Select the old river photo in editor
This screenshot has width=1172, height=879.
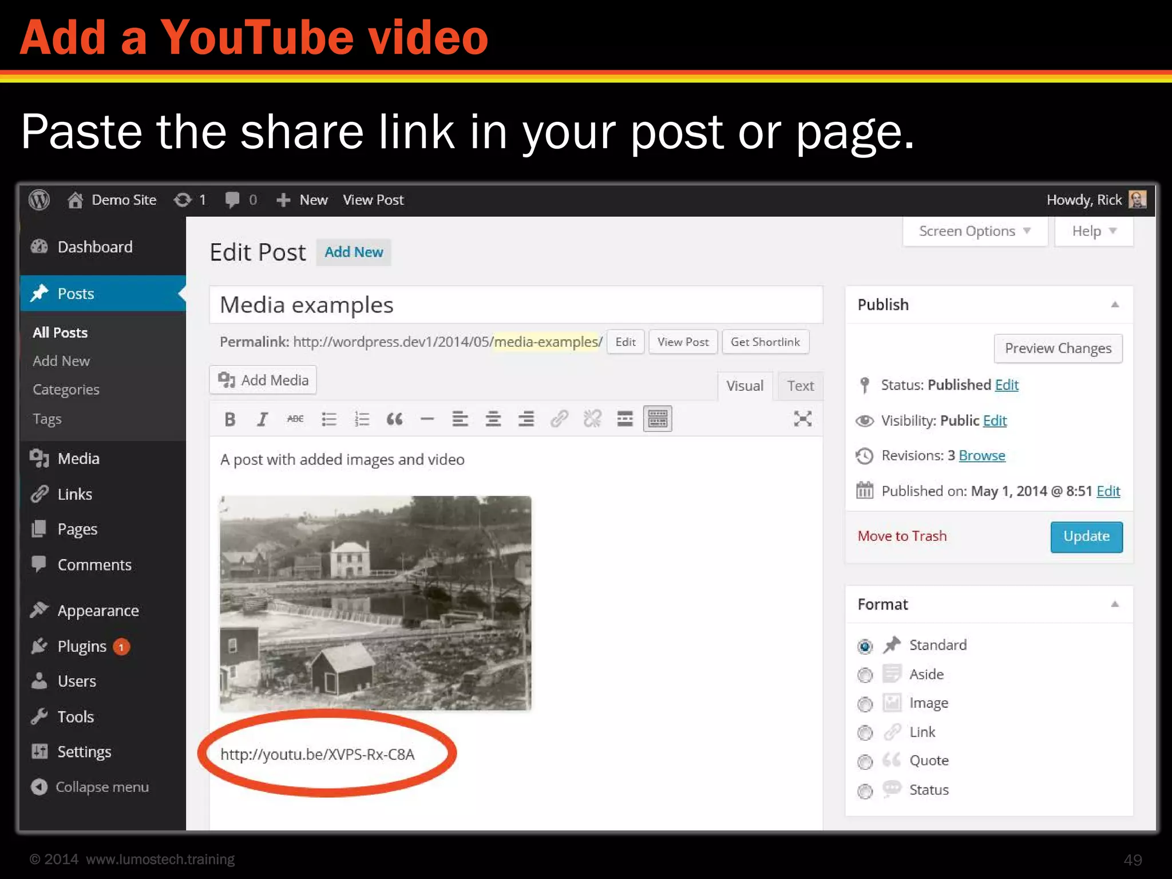click(x=375, y=603)
